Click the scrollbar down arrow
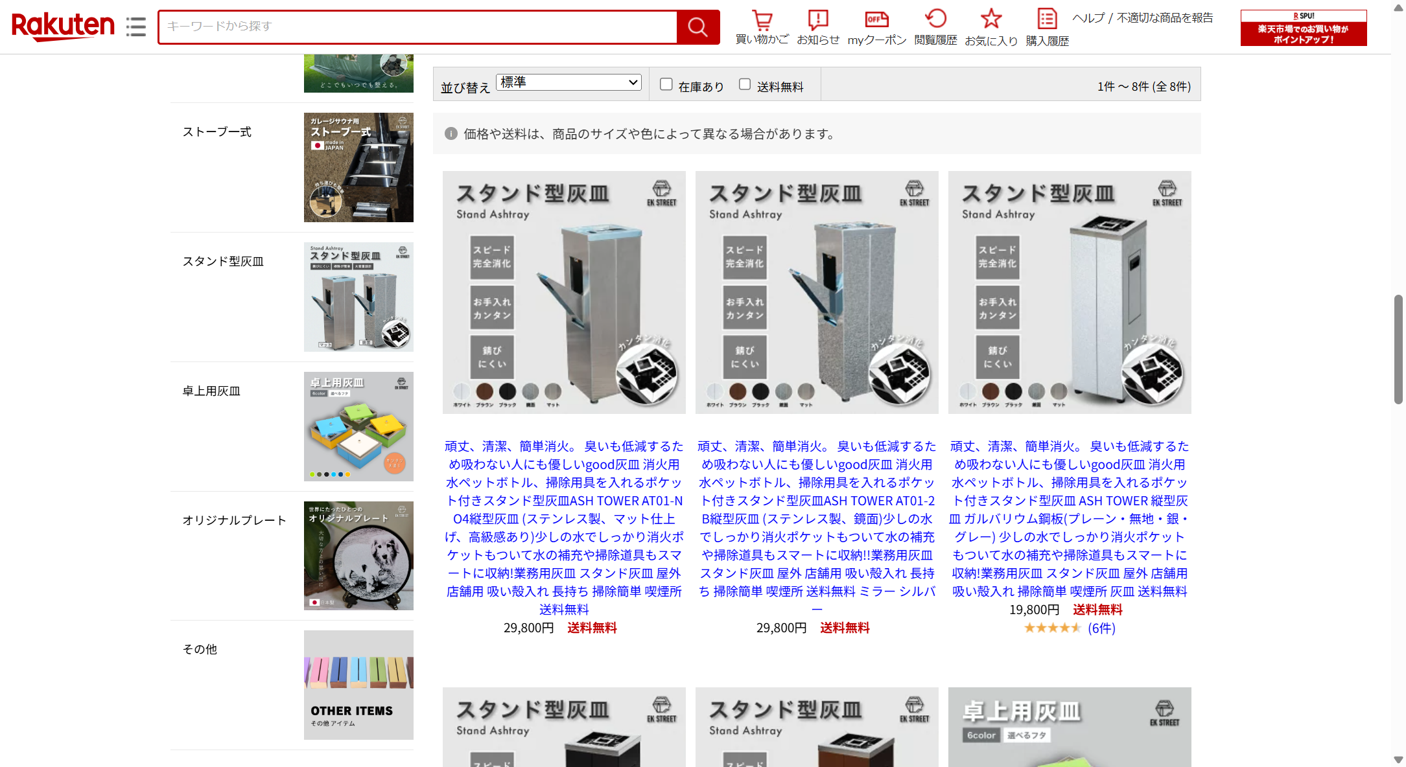Viewport: 1406px width, 767px height. tap(1398, 760)
